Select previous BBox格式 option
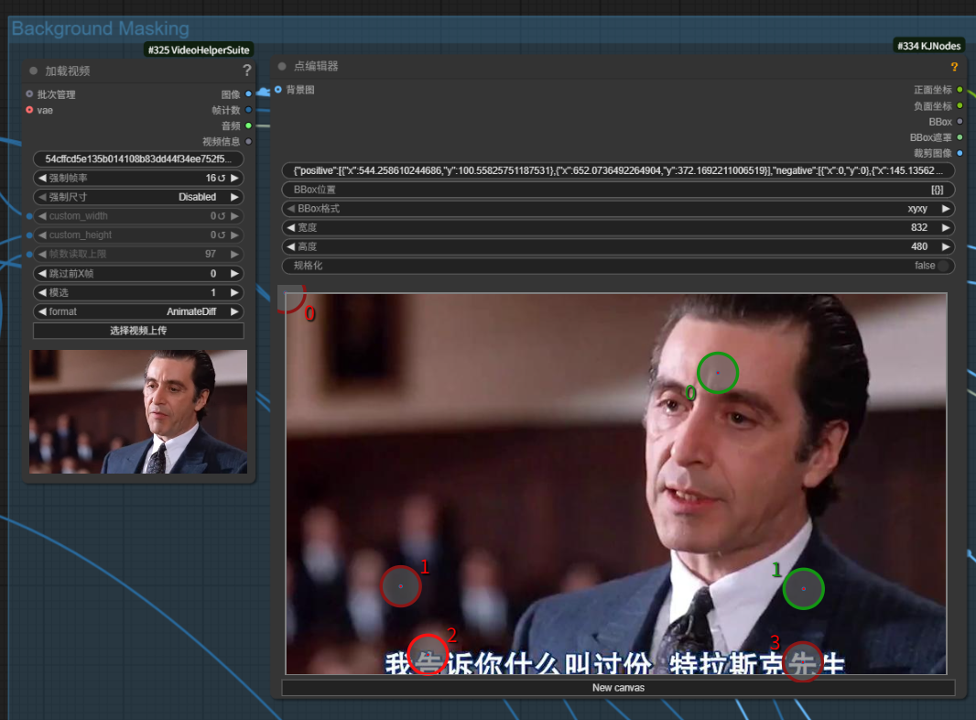Viewport: 976px width, 720px height. coord(290,209)
